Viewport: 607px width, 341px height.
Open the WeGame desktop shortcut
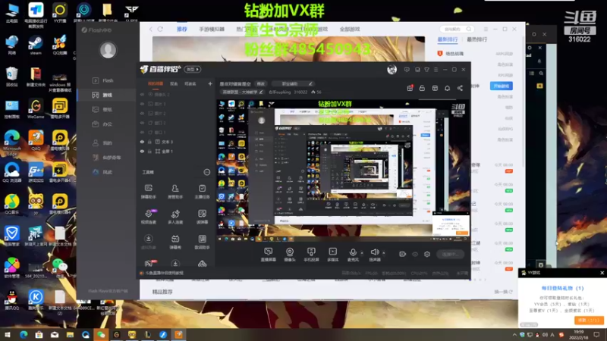(x=36, y=108)
